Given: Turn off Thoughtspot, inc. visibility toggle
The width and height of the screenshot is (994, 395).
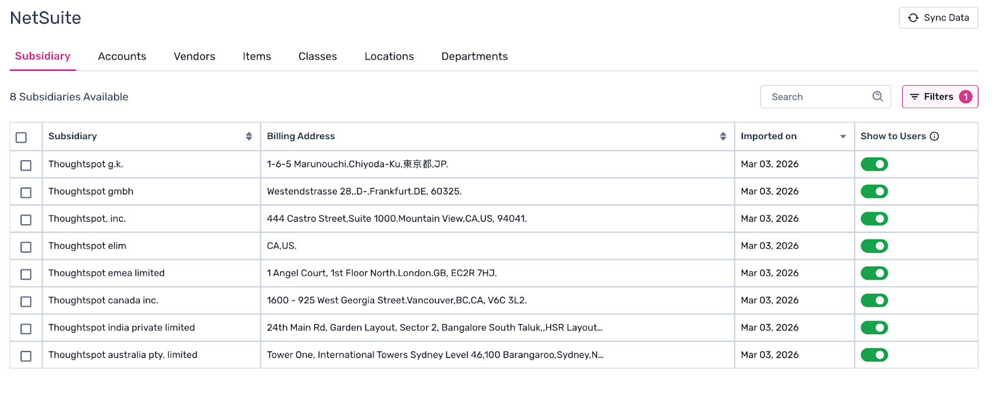Looking at the screenshot, I should (874, 219).
